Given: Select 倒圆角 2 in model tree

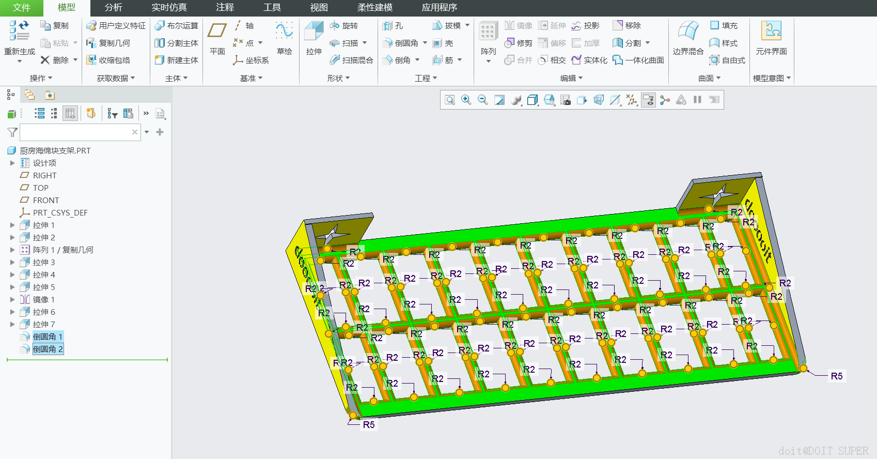Looking at the screenshot, I should 48,349.
